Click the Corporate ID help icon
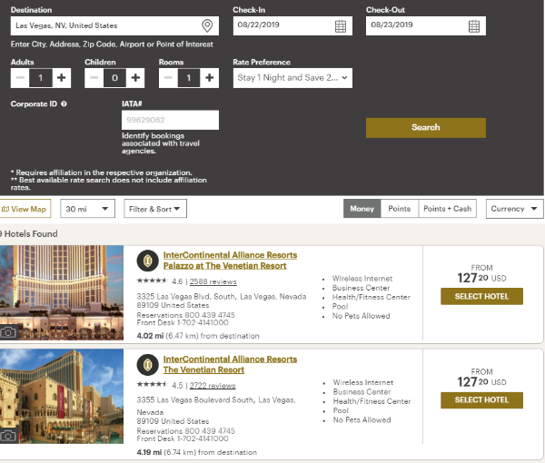The image size is (545, 463). 64,103
